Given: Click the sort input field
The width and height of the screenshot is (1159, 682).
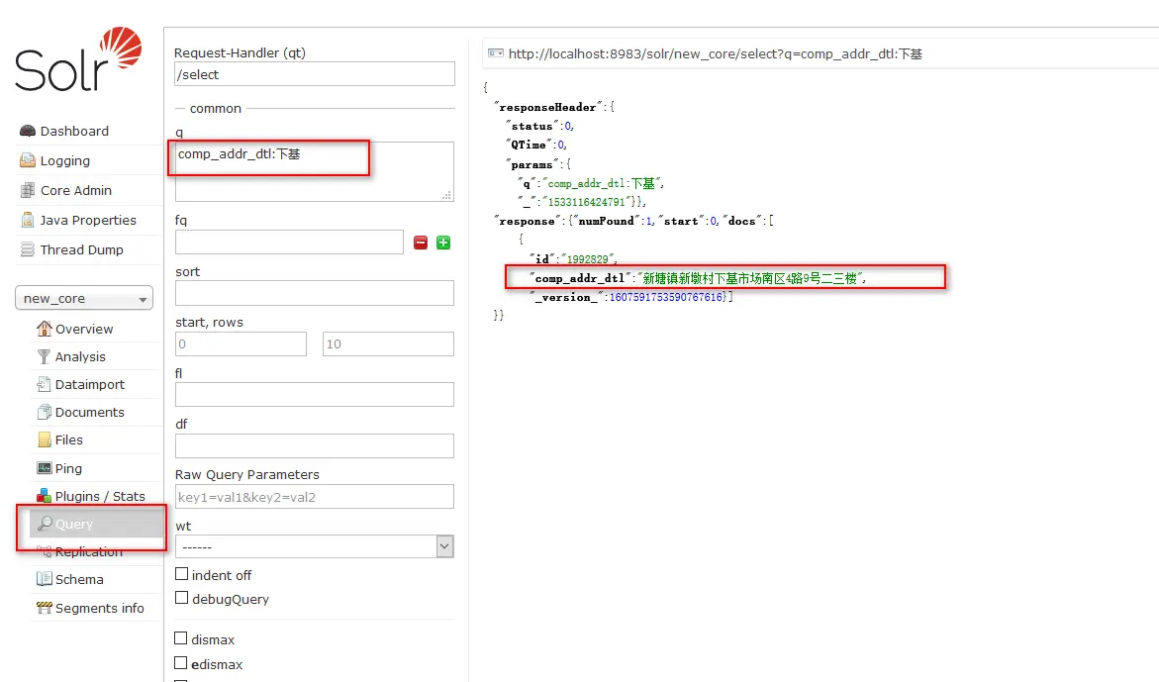Looking at the screenshot, I should point(314,293).
